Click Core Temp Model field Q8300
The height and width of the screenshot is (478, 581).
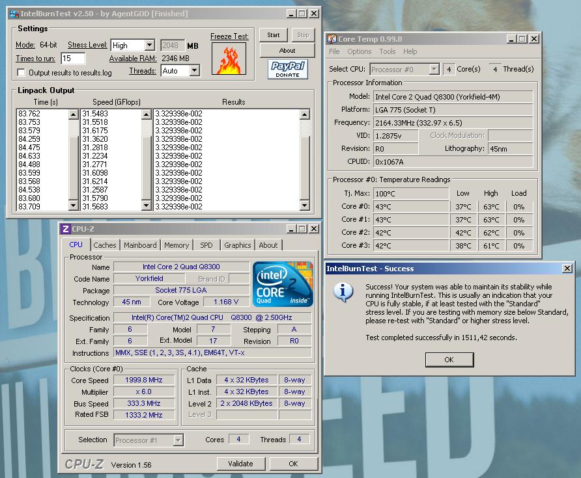pyautogui.click(x=453, y=97)
